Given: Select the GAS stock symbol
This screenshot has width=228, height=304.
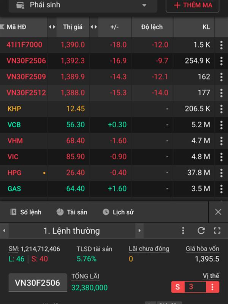Looking at the screenshot, I should pyautogui.click(x=14, y=188).
